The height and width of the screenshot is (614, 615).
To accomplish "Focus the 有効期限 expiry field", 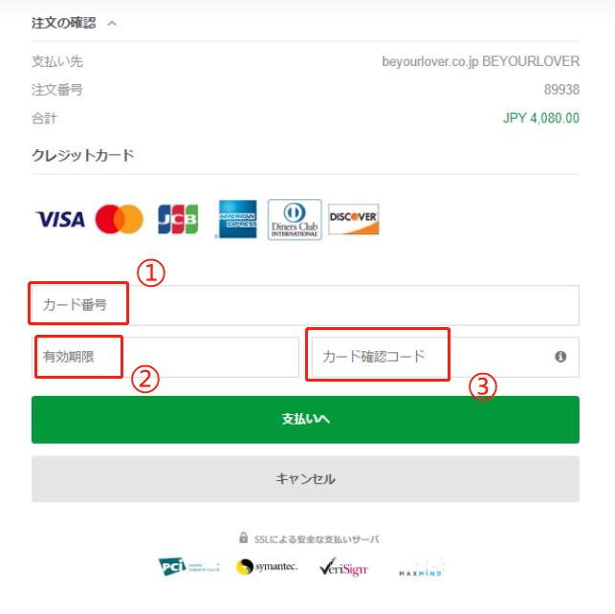I will tap(165, 357).
